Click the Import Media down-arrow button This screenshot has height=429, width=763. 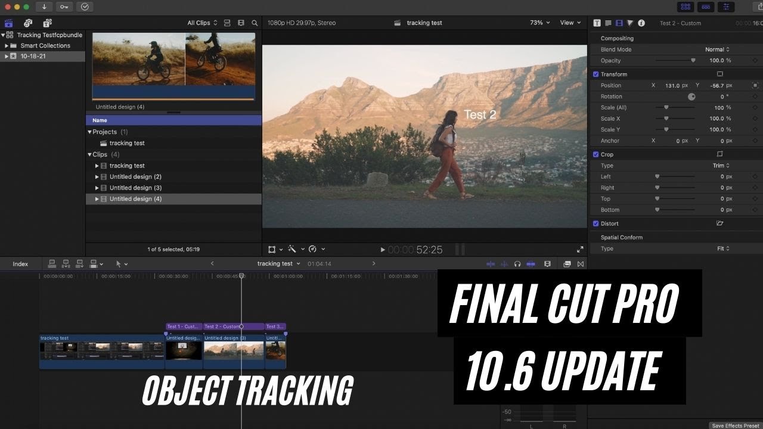coord(44,7)
